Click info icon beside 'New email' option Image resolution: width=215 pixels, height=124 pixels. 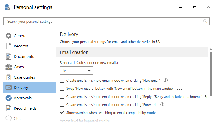coord(165,81)
